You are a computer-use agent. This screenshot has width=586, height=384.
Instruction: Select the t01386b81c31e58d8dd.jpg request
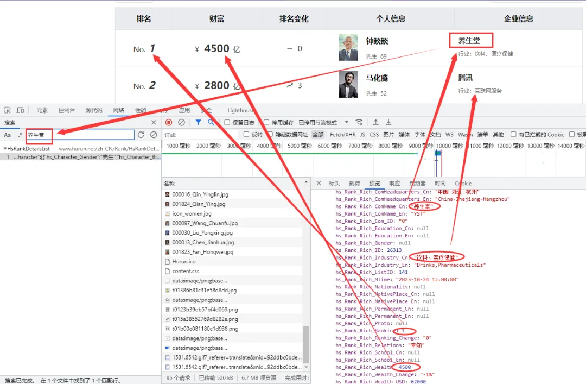pyautogui.click(x=233, y=291)
